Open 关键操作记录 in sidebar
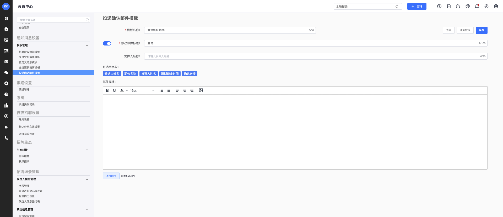 (x=27, y=105)
